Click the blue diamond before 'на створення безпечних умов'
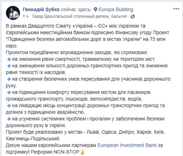This screenshot has width=183, height=156. pyautogui.click(x=9, y=79)
